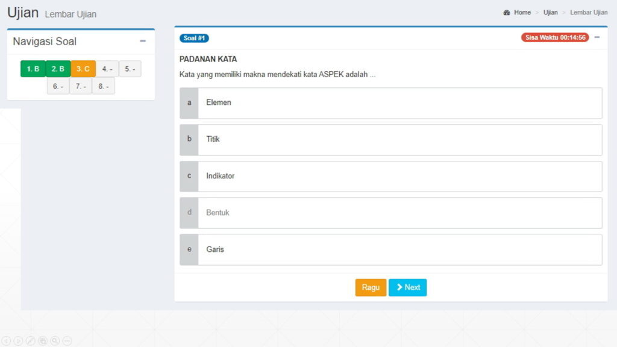Open the pen tool in slideshow controls
Screen dimensions: 617x347
(x=30, y=341)
